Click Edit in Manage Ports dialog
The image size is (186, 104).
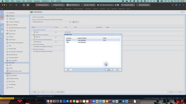point(69,70)
